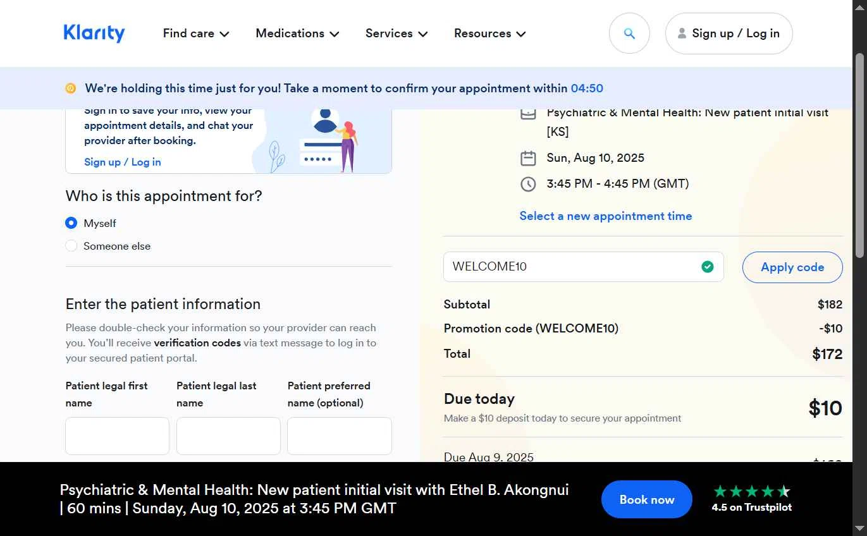Click the -$10 promotion discount value

tap(830, 329)
